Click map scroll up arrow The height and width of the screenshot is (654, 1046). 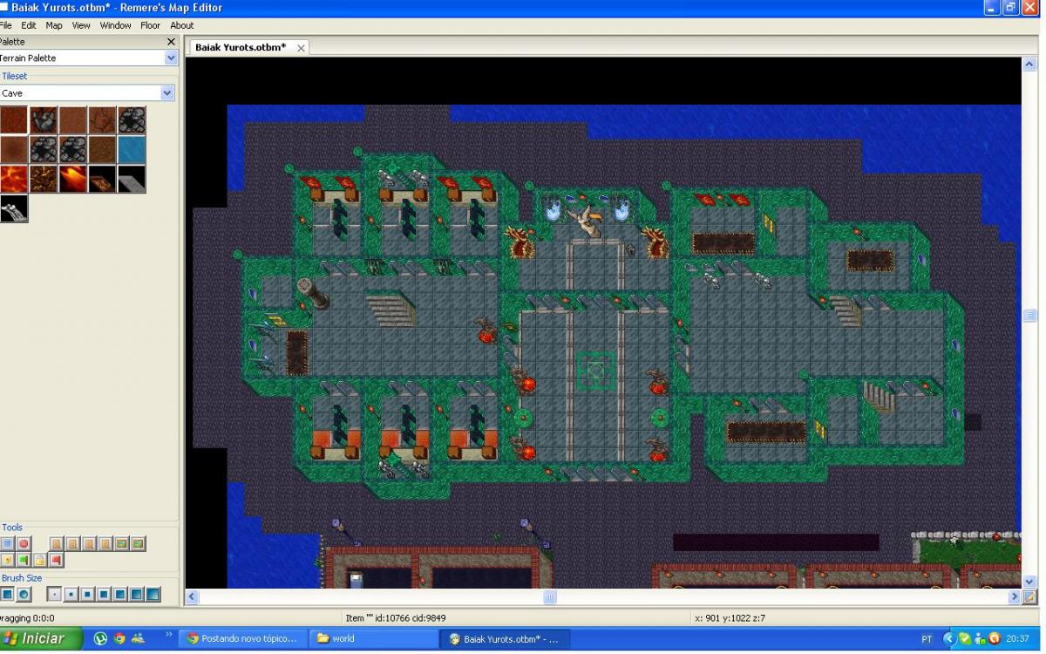(x=1029, y=64)
